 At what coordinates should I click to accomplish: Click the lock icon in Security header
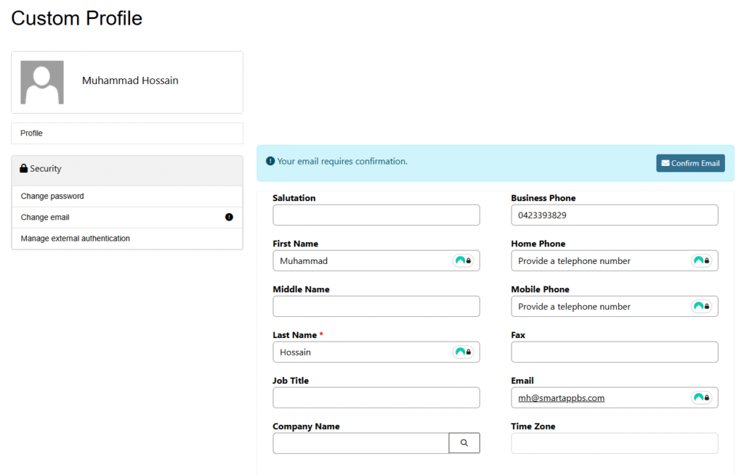coord(24,169)
